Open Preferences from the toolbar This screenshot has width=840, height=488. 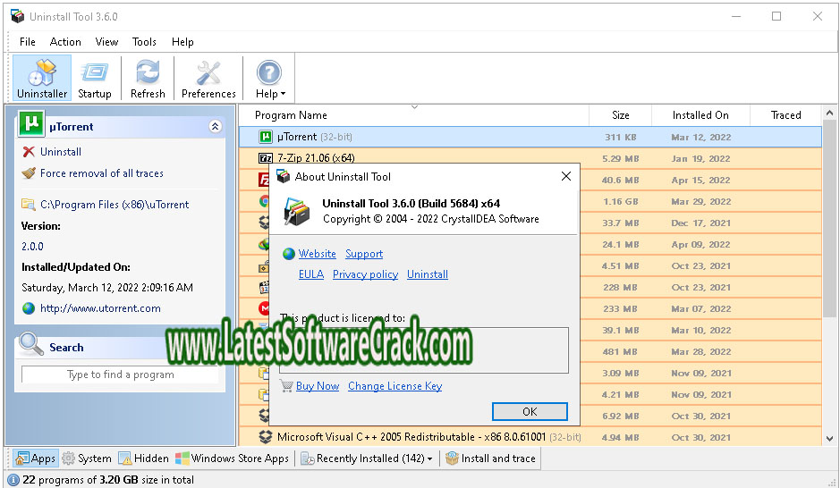(208, 78)
